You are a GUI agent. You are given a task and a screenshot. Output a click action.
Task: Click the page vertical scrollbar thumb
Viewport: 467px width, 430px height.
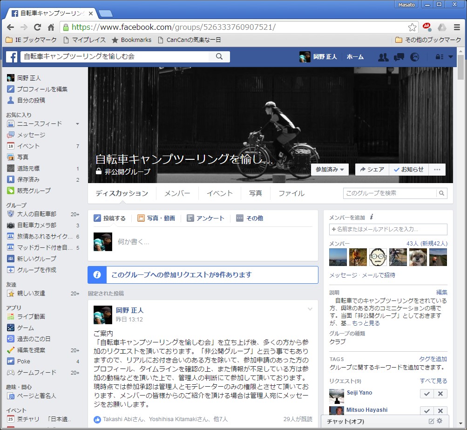(x=460, y=67)
